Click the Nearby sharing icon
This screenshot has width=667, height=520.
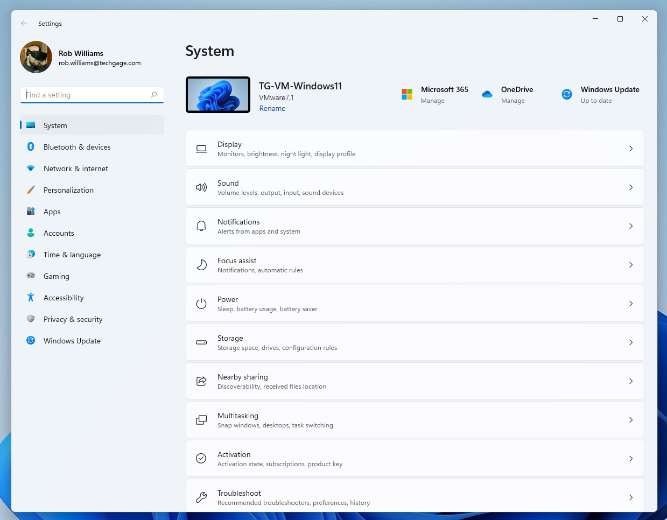[x=201, y=381]
